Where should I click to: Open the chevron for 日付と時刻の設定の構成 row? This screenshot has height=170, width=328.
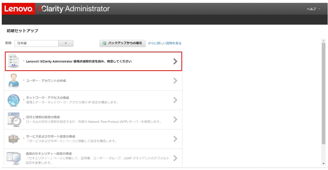click(175, 119)
